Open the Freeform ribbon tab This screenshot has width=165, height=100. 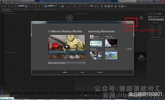click(x=15, y=9)
